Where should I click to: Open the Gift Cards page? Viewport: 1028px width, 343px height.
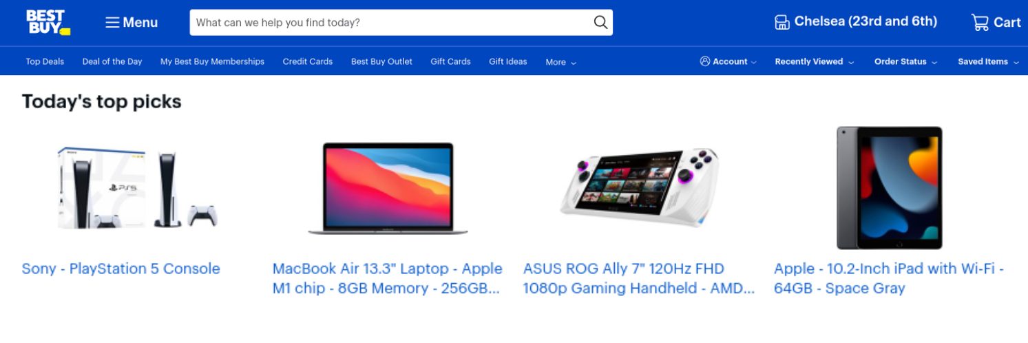450,61
